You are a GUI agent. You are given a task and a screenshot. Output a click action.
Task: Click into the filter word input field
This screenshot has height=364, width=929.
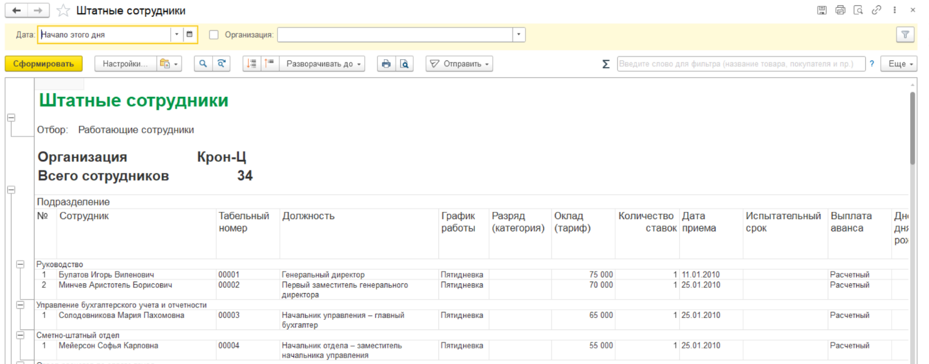[740, 64]
